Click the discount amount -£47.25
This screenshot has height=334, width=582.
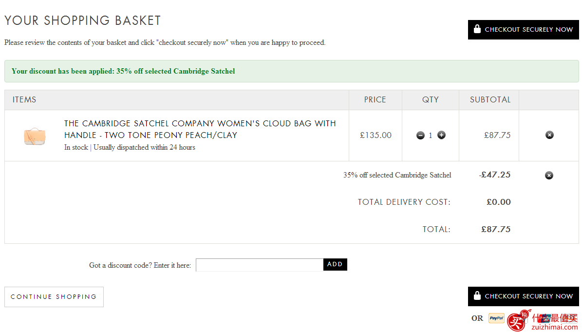[495, 175]
